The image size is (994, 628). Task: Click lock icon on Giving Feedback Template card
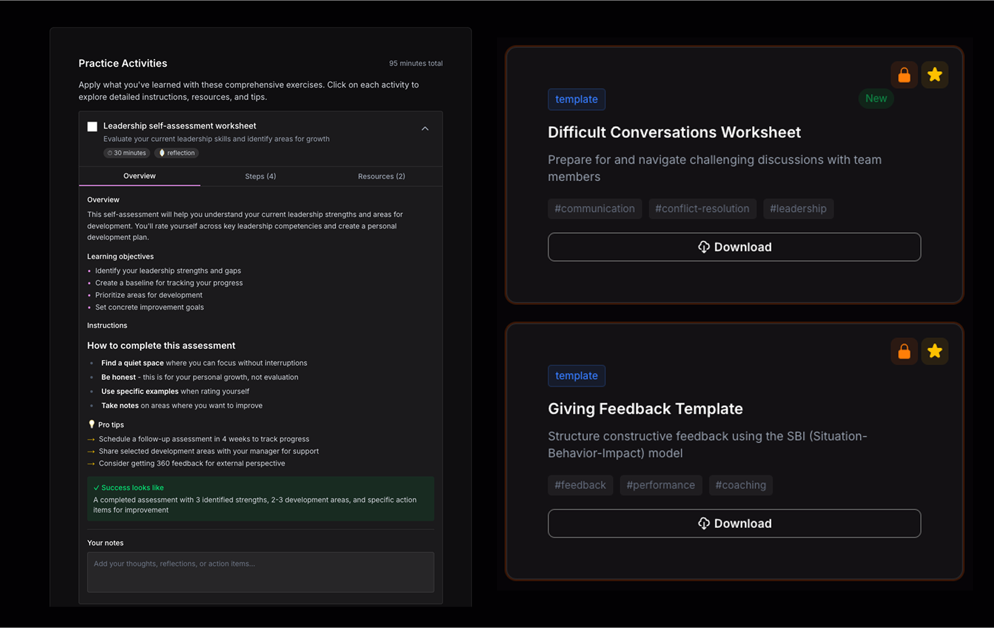pyautogui.click(x=904, y=352)
